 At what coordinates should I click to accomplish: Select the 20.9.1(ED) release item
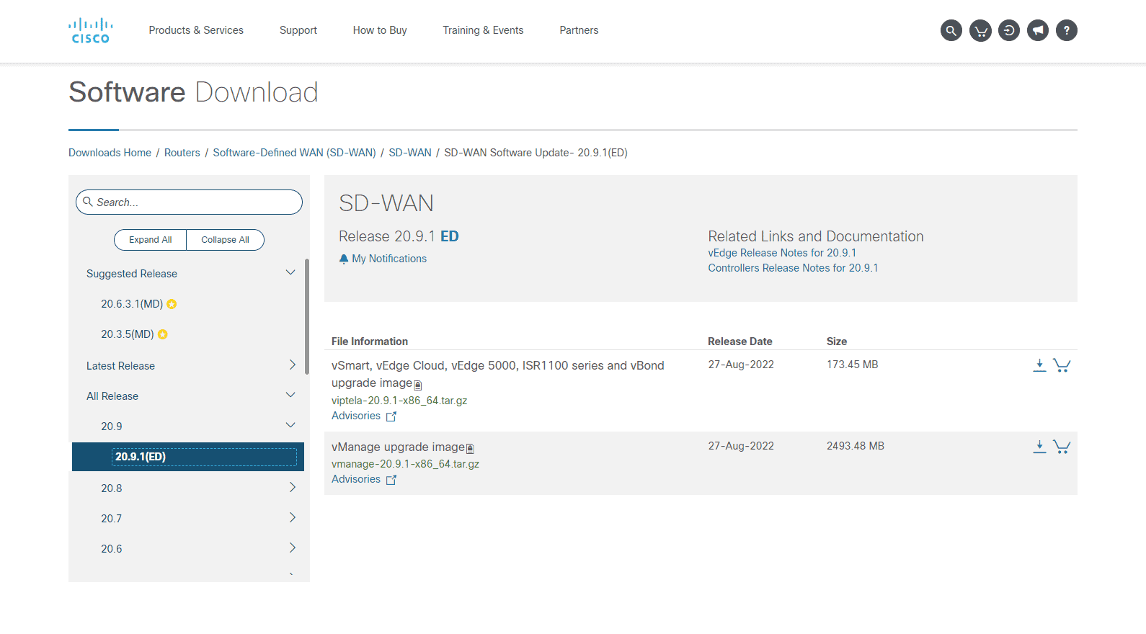(x=188, y=457)
